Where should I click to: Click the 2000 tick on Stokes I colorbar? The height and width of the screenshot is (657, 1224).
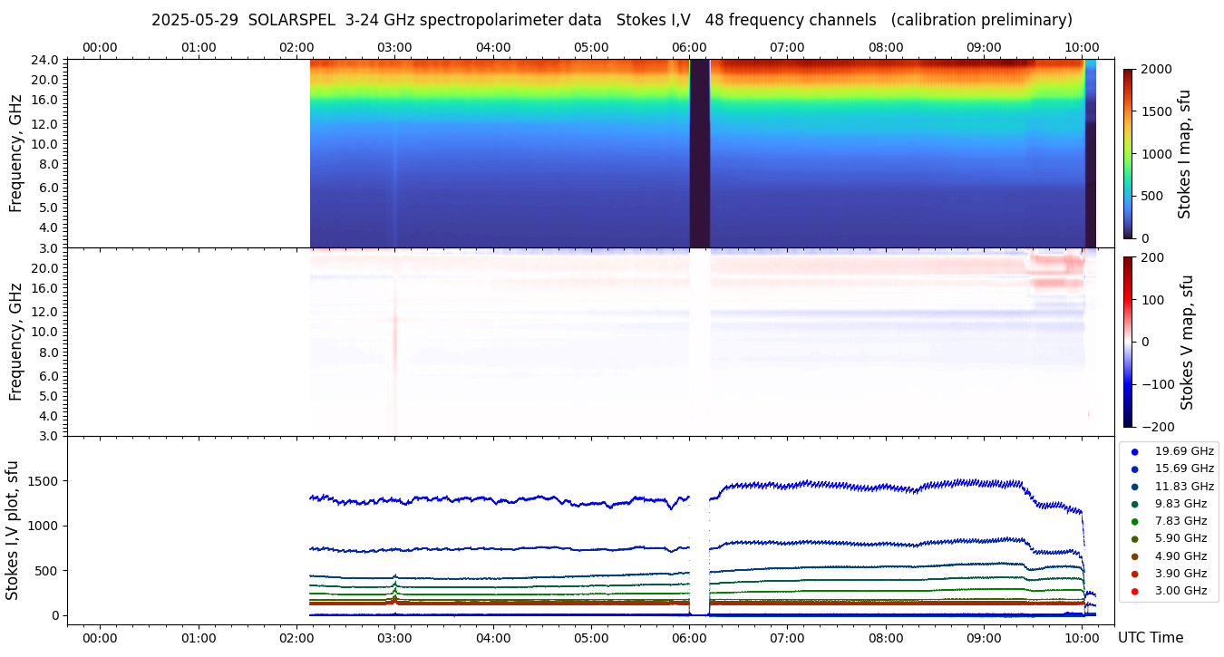point(1155,69)
